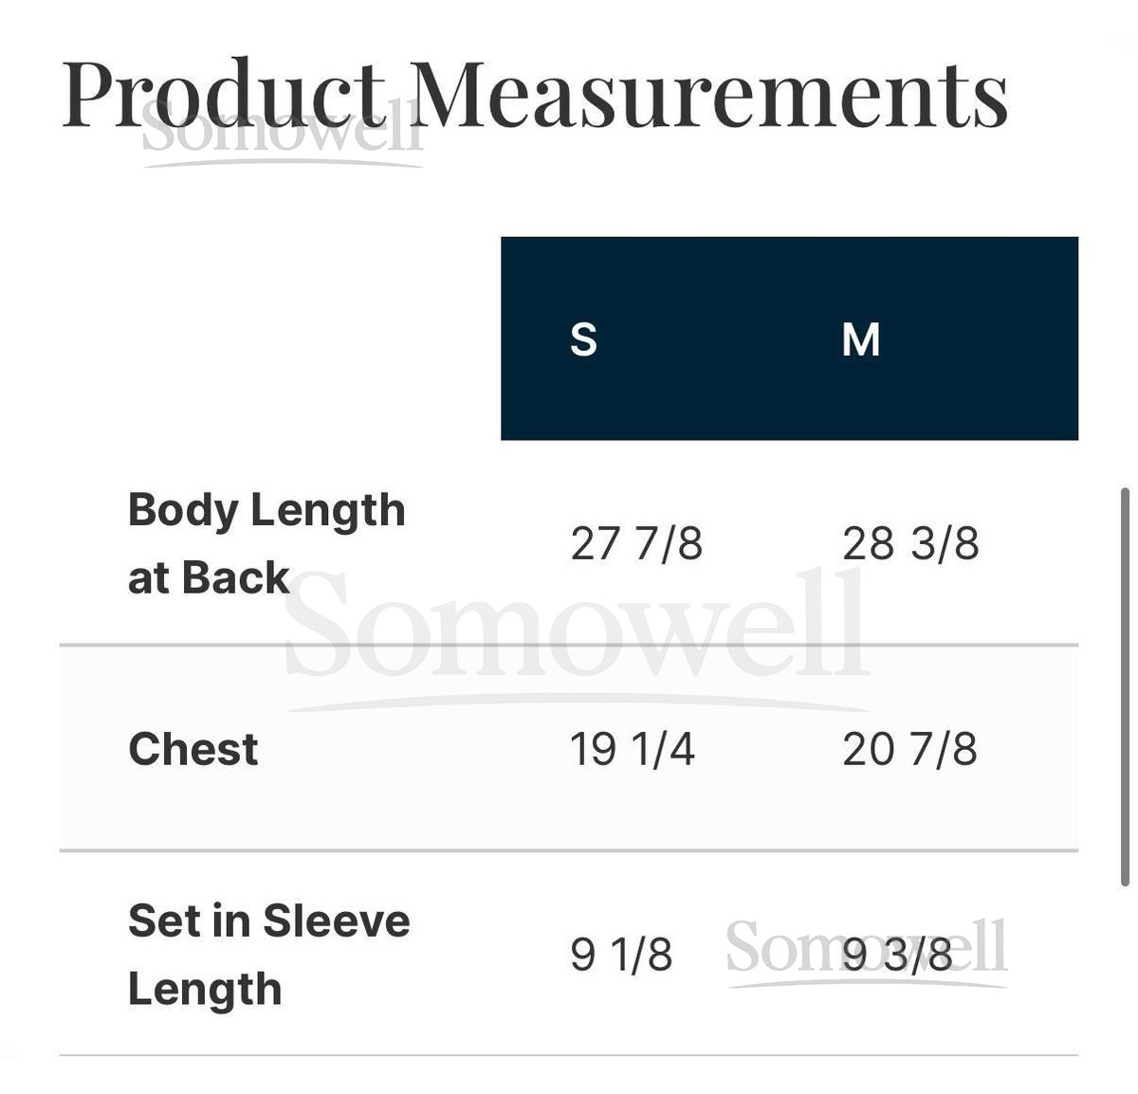Select the 19 1/4 chest measurement
Image resolution: width=1138 pixels, height=1094 pixels.
[x=633, y=750]
